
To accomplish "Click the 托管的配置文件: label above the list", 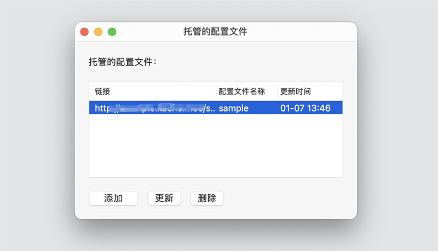I will coord(123,62).
